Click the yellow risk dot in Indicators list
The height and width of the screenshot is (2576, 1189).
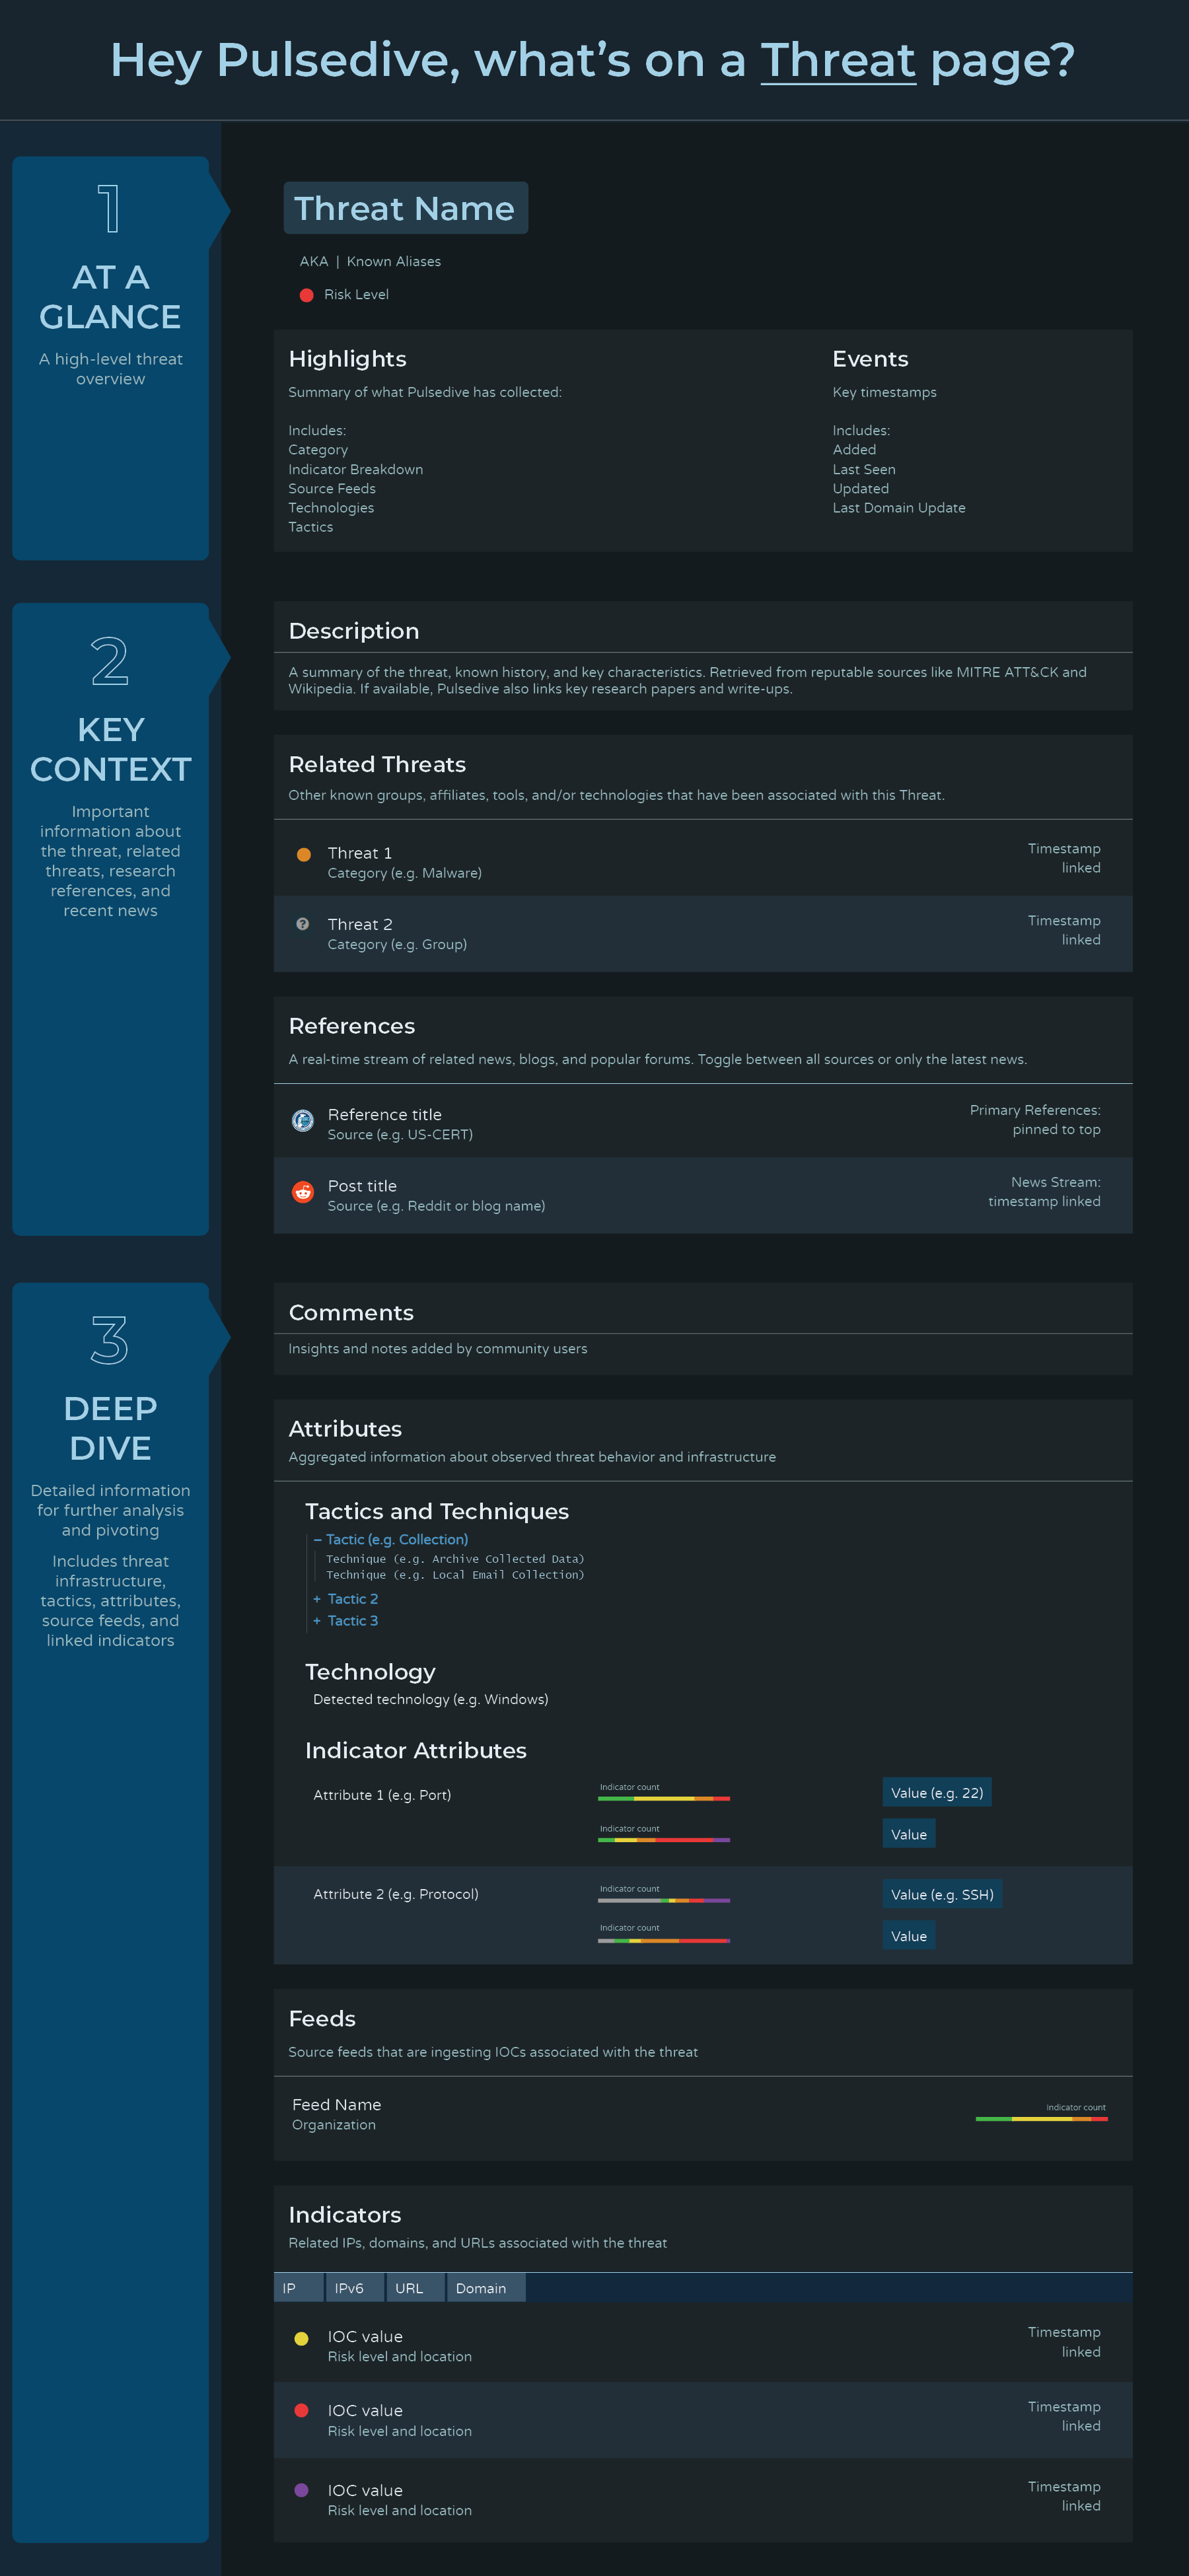pos(301,2339)
